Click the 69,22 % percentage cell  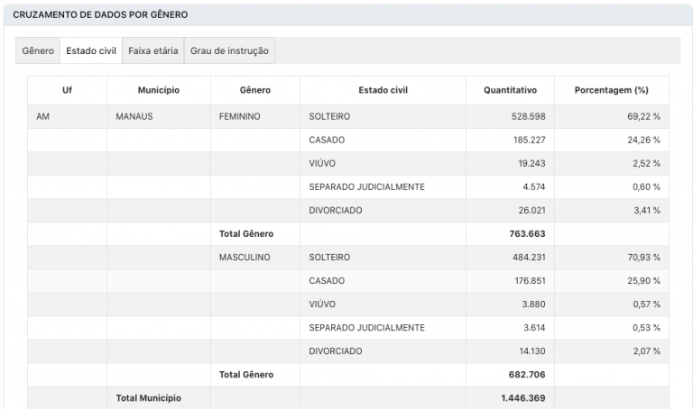tap(644, 117)
